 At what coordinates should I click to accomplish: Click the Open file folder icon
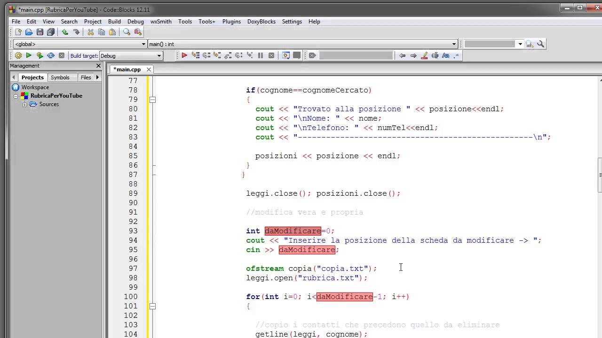pos(29,32)
